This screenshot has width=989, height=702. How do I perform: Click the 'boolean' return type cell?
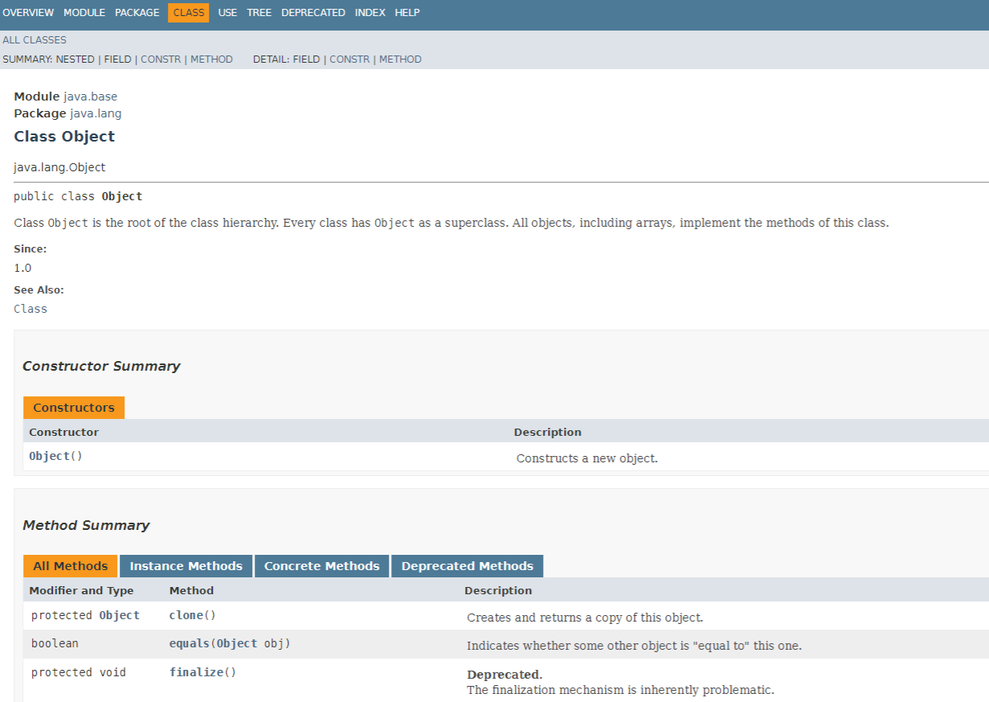coord(55,643)
